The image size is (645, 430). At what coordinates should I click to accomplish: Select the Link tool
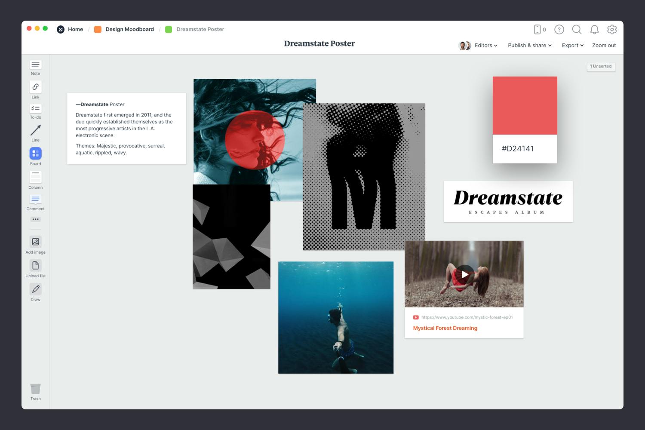click(35, 87)
